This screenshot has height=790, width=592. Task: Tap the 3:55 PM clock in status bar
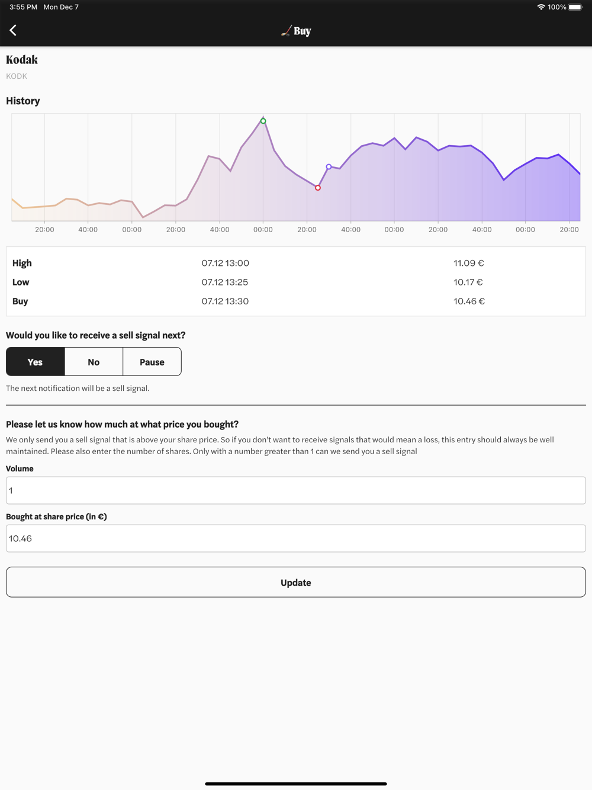point(23,7)
